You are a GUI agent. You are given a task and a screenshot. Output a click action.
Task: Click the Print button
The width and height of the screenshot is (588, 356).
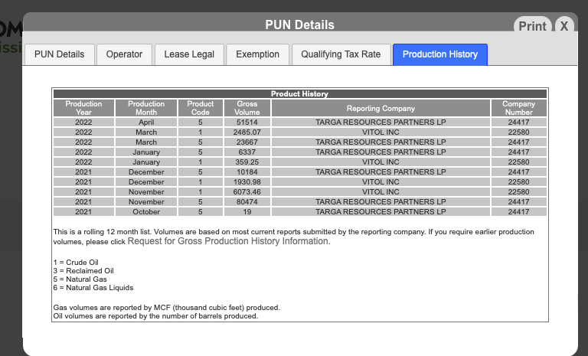click(532, 26)
